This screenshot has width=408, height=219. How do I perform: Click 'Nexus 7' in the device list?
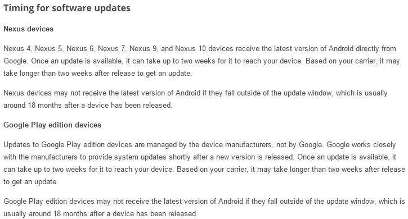[111, 49]
